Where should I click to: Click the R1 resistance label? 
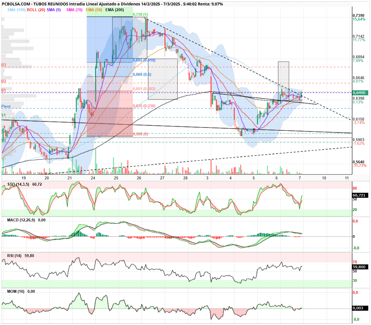(3, 90)
